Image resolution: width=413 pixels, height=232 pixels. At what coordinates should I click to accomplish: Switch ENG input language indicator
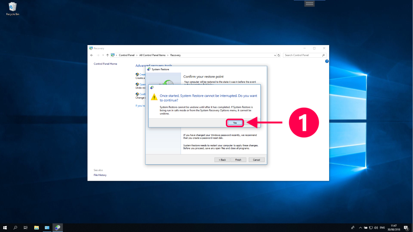click(x=382, y=227)
